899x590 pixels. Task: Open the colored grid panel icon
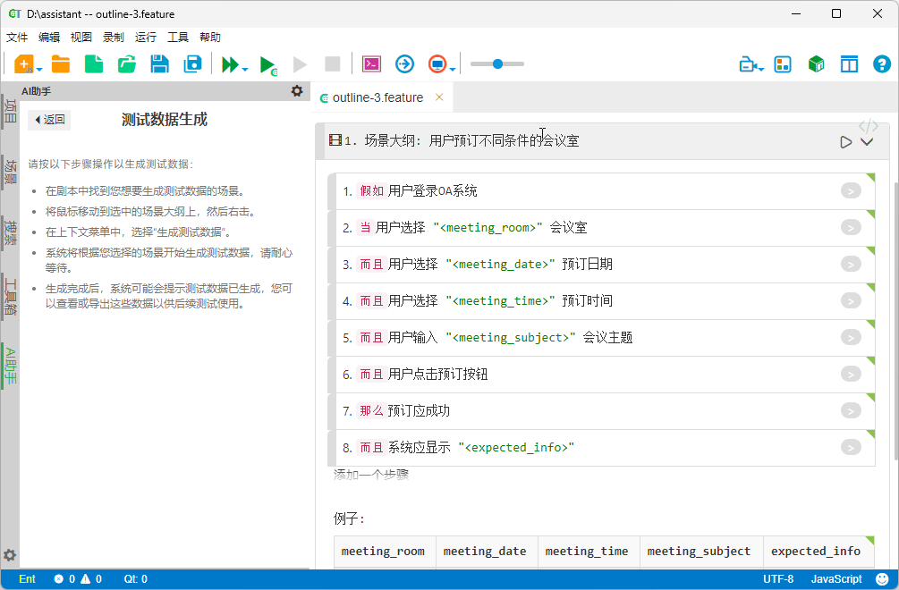pos(783,64)
